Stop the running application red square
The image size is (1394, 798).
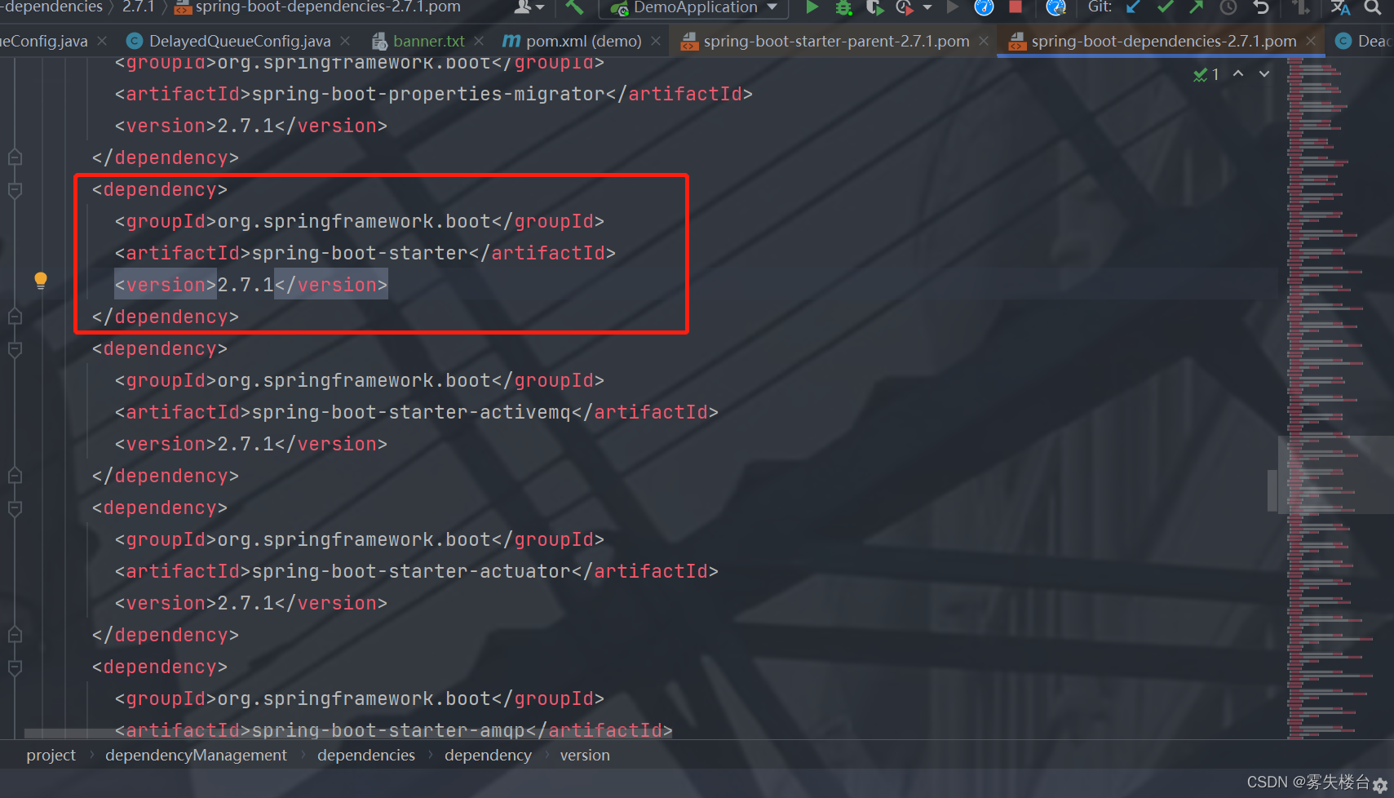1016,7
